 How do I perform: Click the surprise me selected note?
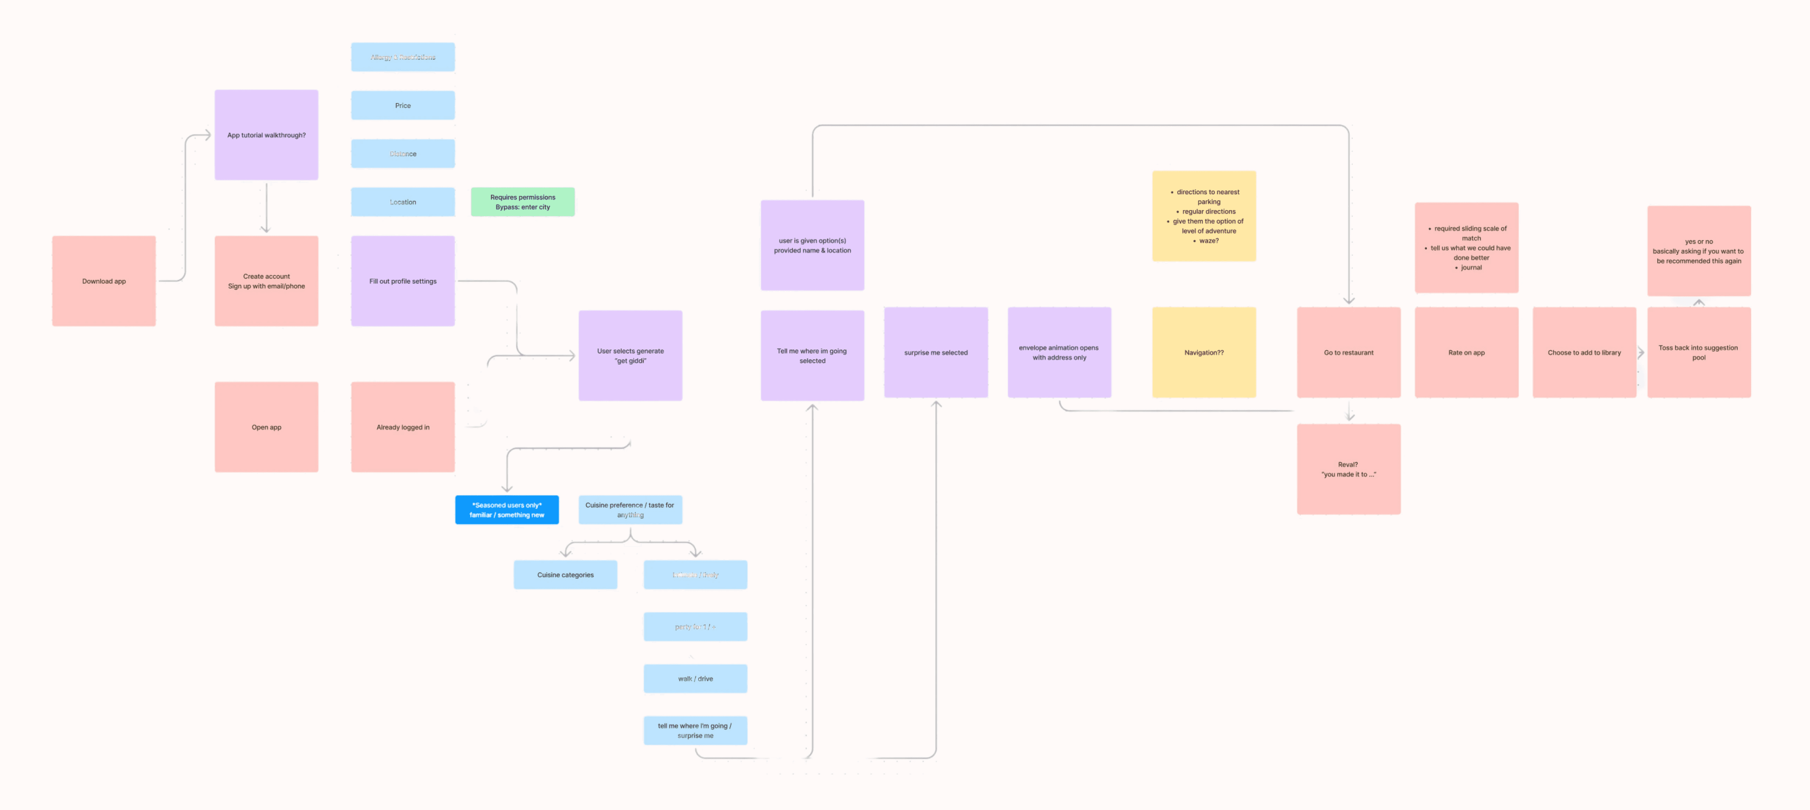pyautogui.click(x=935, y=353)
